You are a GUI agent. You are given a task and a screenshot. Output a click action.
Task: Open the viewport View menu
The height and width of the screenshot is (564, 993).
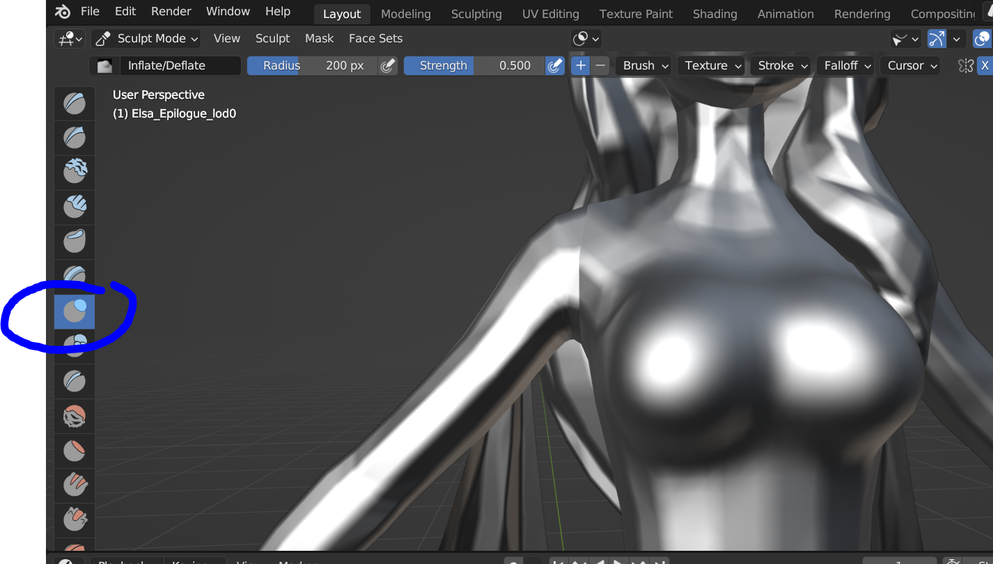227,39
